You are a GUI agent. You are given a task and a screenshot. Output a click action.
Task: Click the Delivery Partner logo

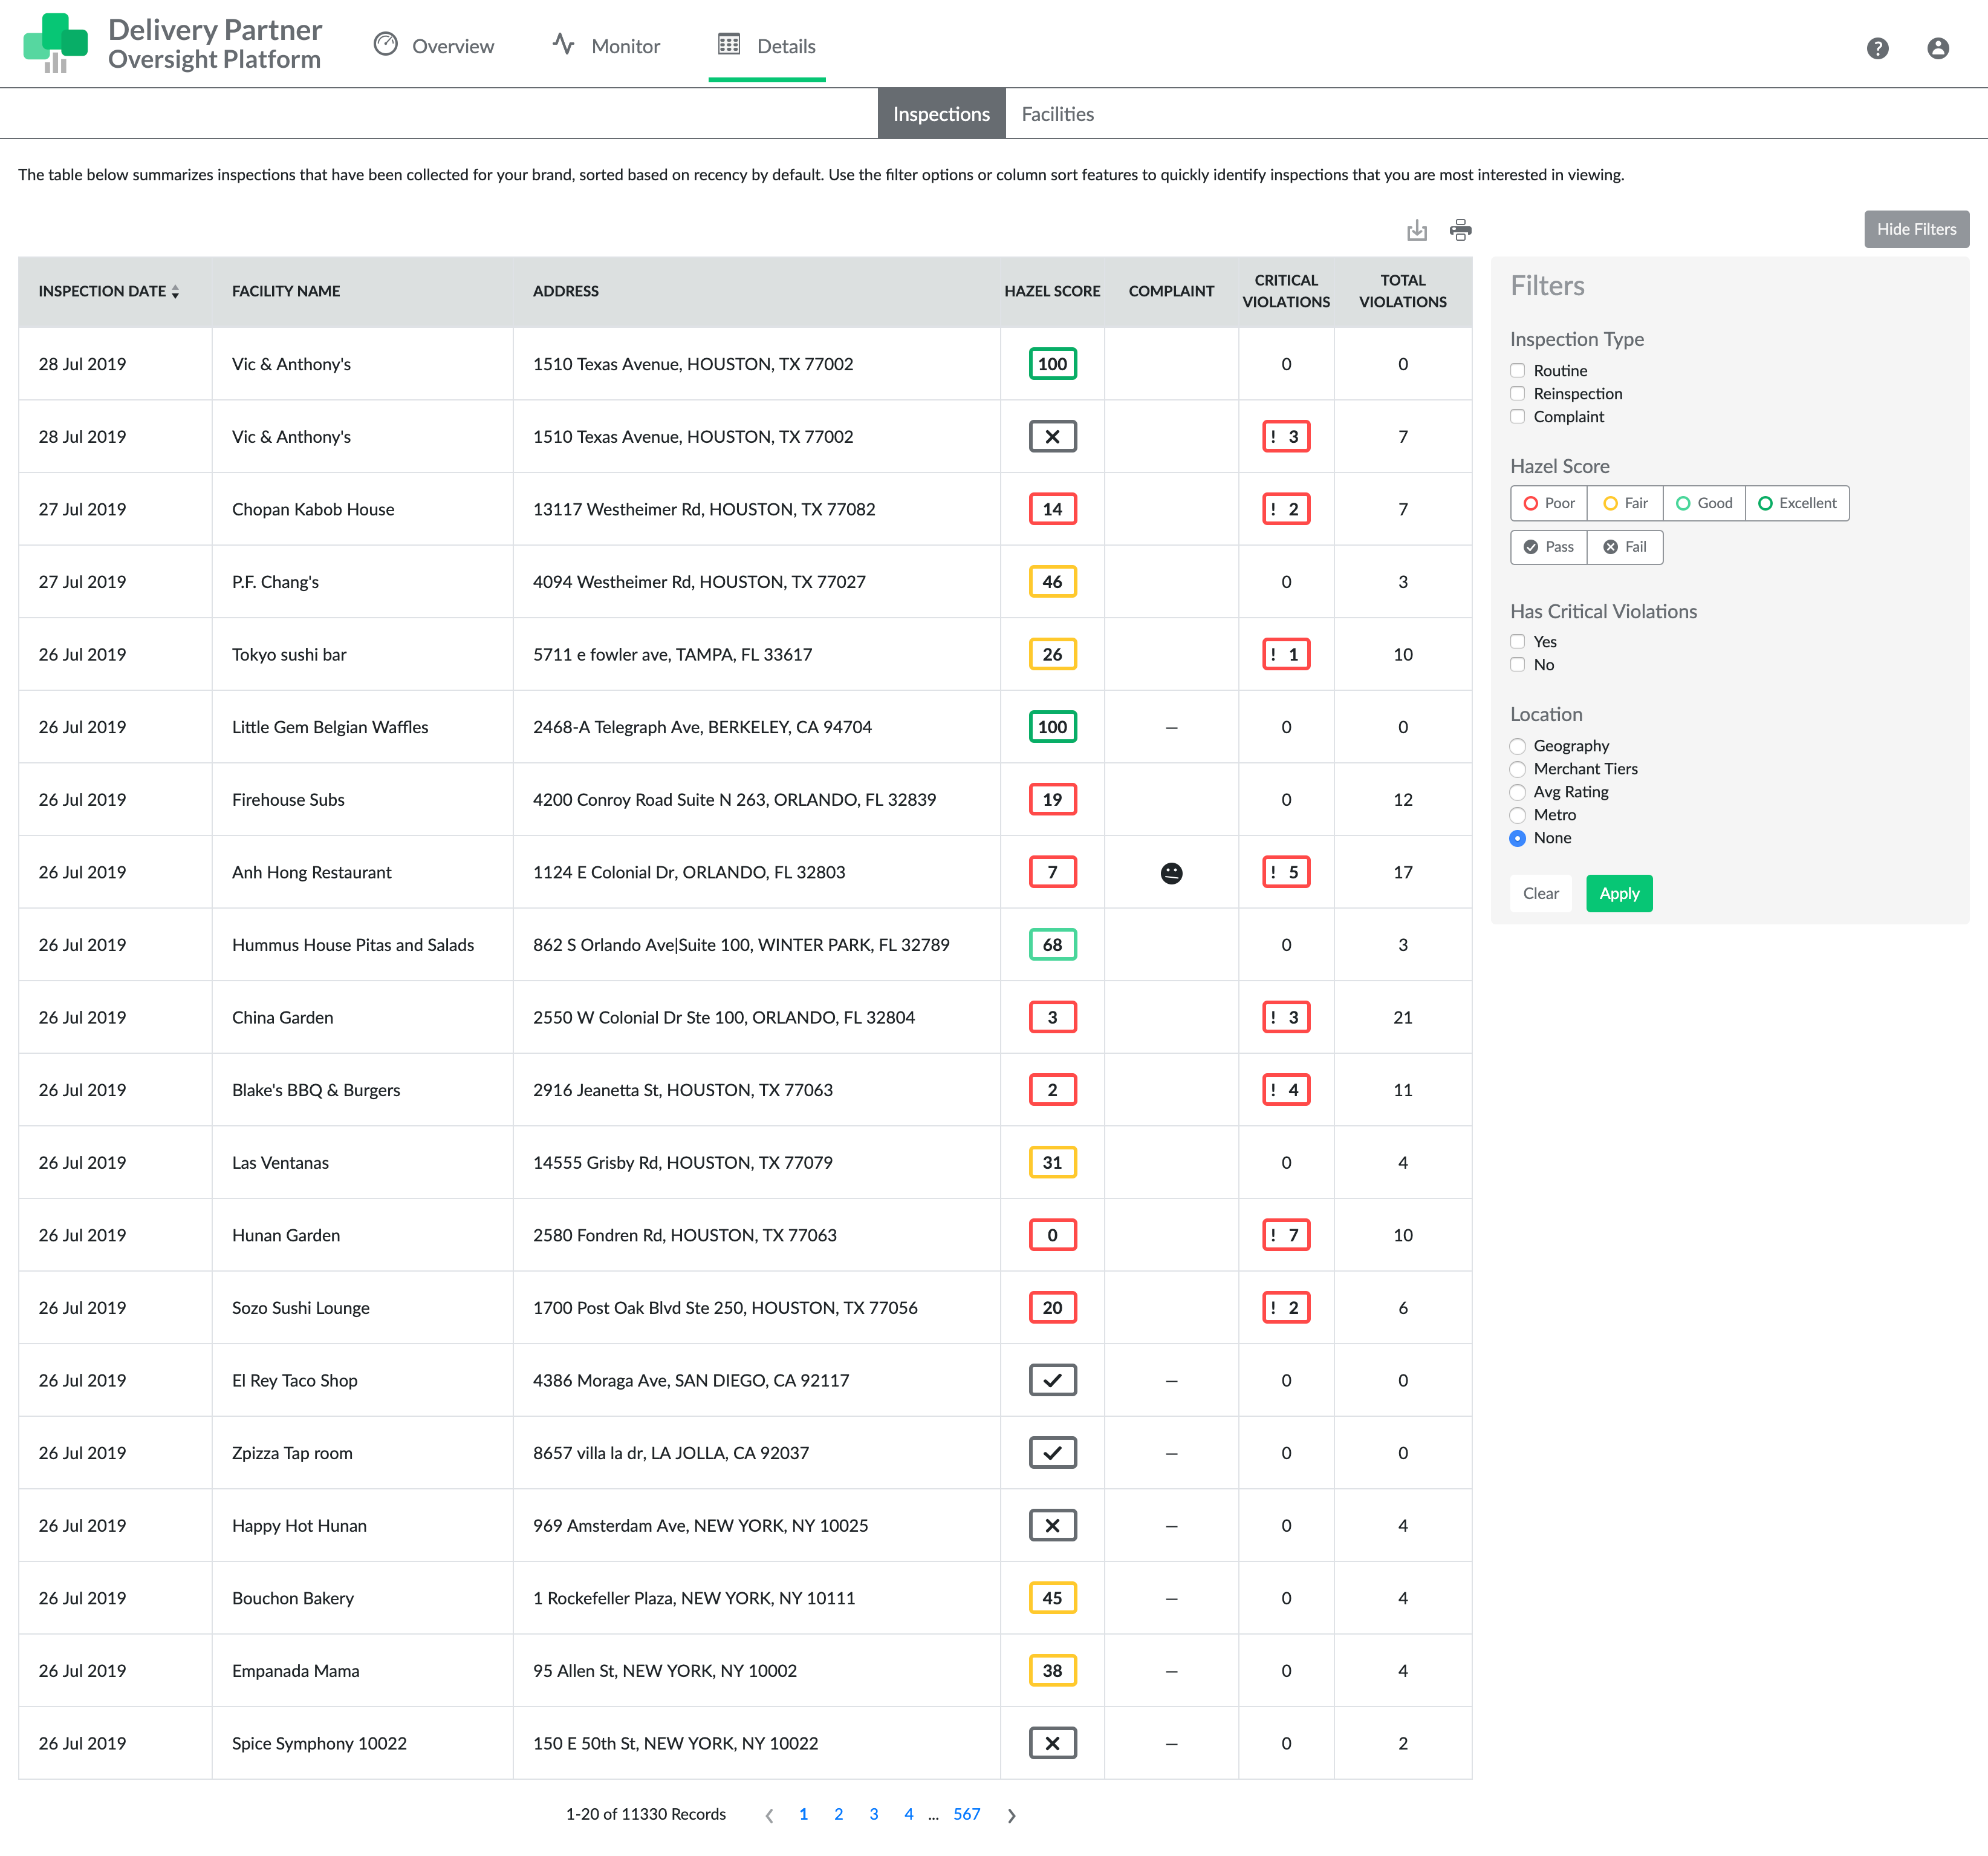pos(55,43)
